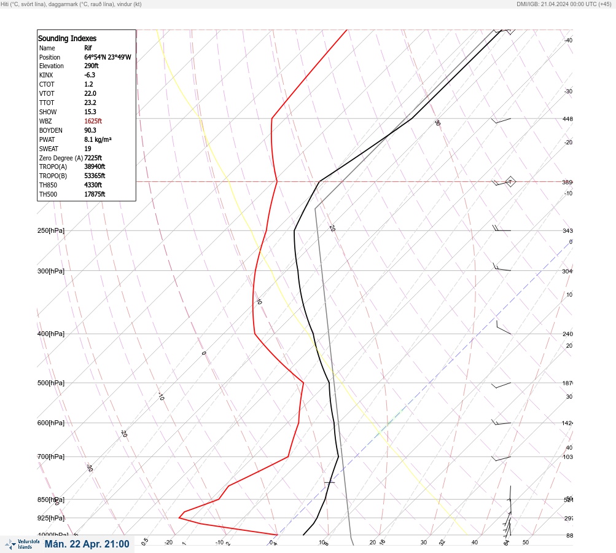Click the red WBZ value 1625ft
Screen dimensions: 616x553
(x=93, y=121)
